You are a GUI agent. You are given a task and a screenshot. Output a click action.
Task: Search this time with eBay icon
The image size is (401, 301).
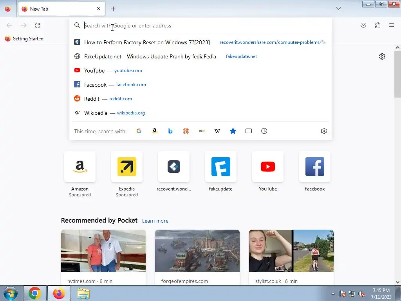tap(202, 131)
